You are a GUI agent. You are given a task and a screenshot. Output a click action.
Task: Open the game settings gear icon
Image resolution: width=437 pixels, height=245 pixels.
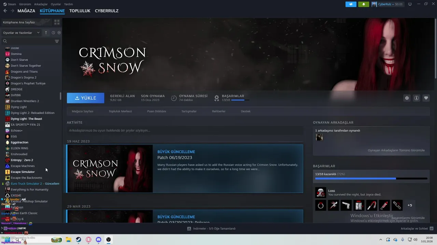(407, 98)
